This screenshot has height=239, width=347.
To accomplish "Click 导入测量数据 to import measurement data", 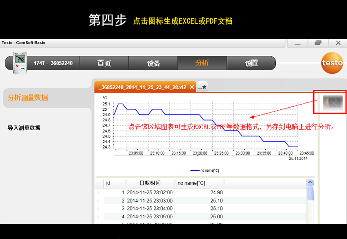I will (24, 128).
